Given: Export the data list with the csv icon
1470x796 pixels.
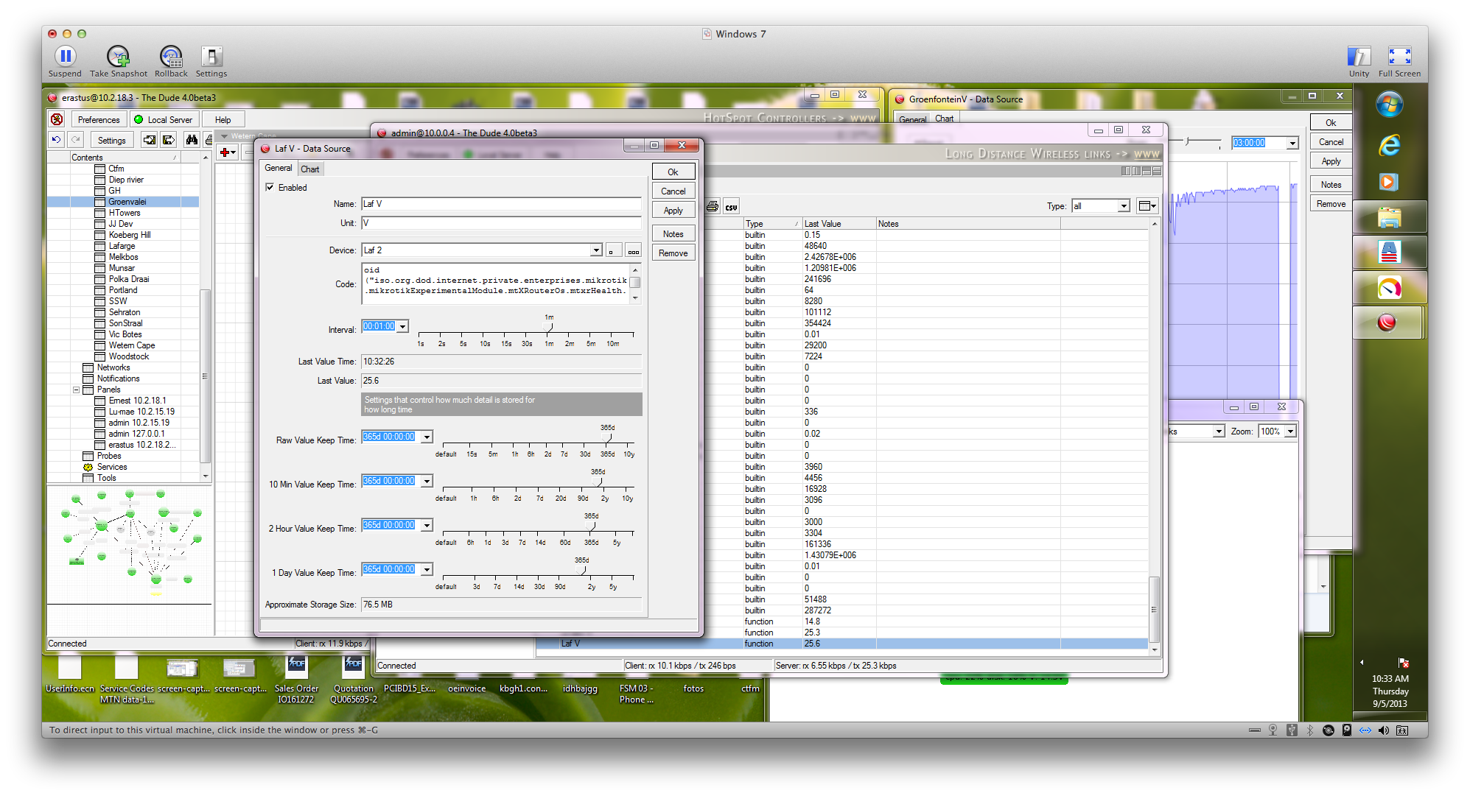Looking at the screenshot, I should [730, 206].
